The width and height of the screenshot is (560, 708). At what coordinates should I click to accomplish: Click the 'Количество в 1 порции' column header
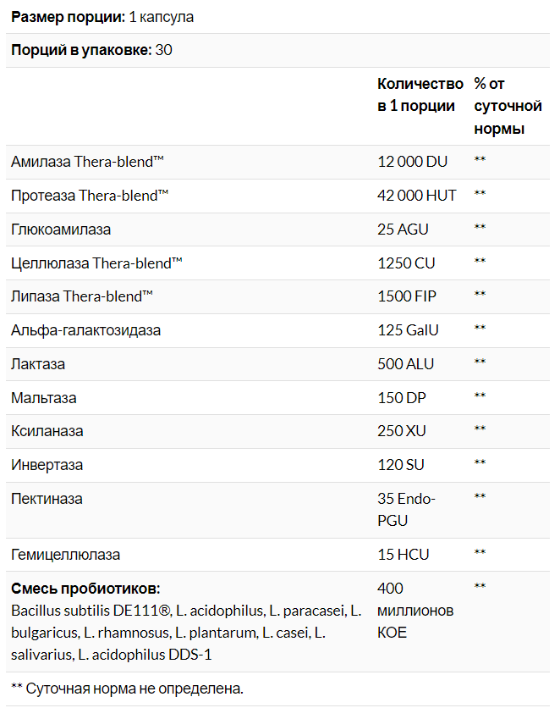[x=420, y=95]
